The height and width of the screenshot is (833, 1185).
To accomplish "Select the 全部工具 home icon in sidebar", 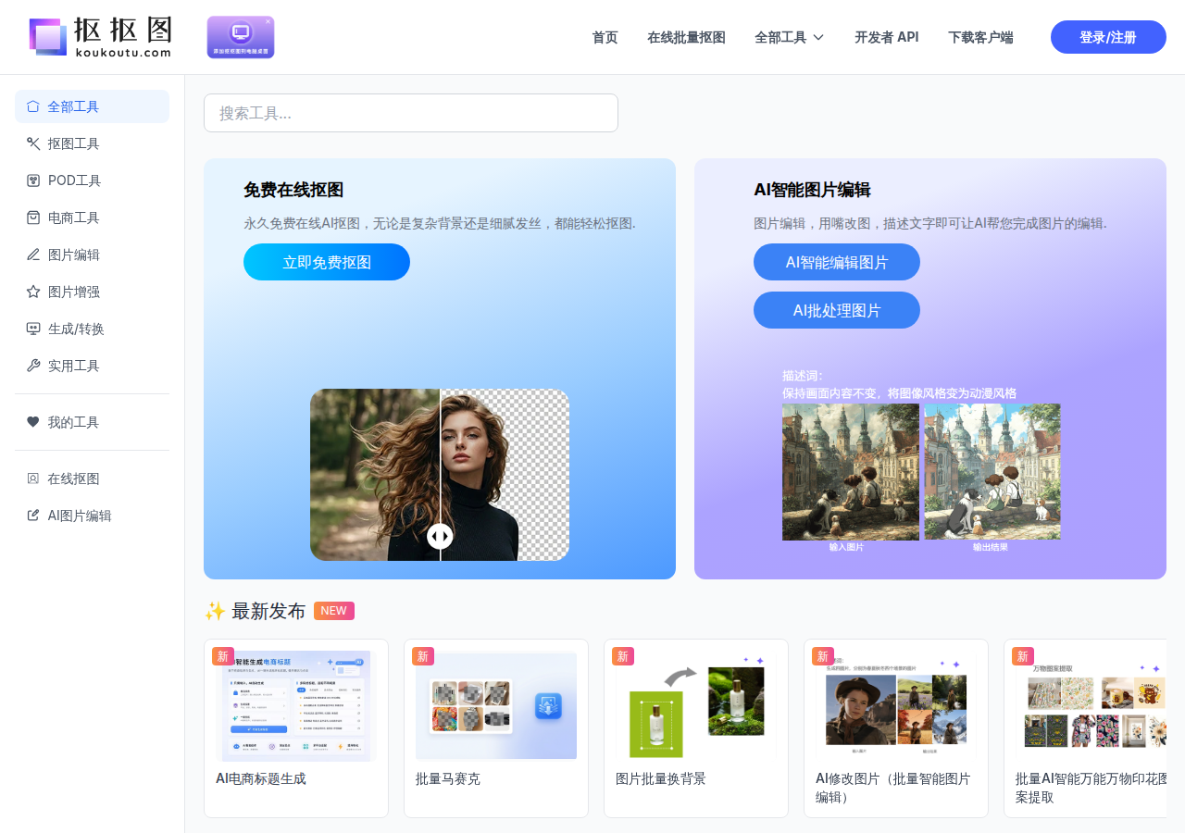I will [x=33, y=106].
